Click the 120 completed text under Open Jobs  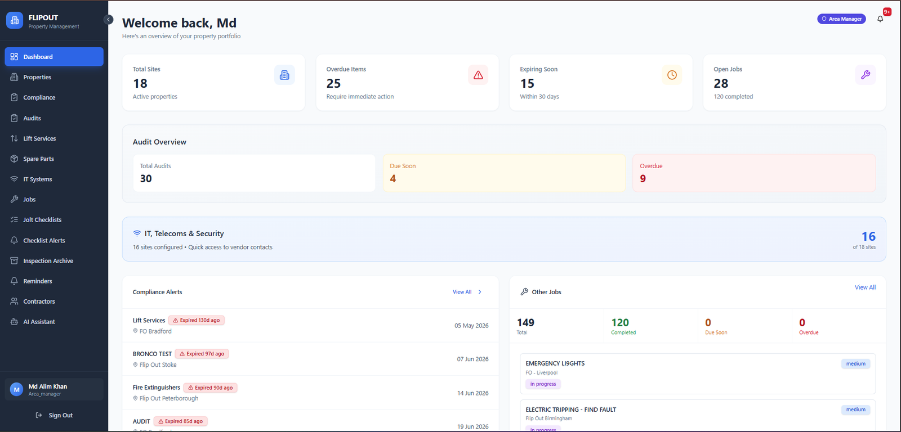pyautogui.click(x=733, y=97)
